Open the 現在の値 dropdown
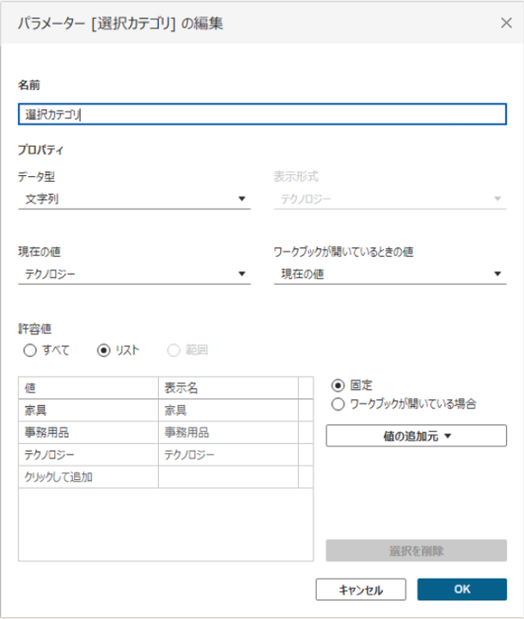The width and height of the screenshot is (524, 619). [133, 275]
